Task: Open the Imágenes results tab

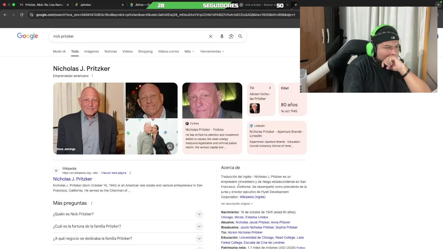Action: (91, 52)
